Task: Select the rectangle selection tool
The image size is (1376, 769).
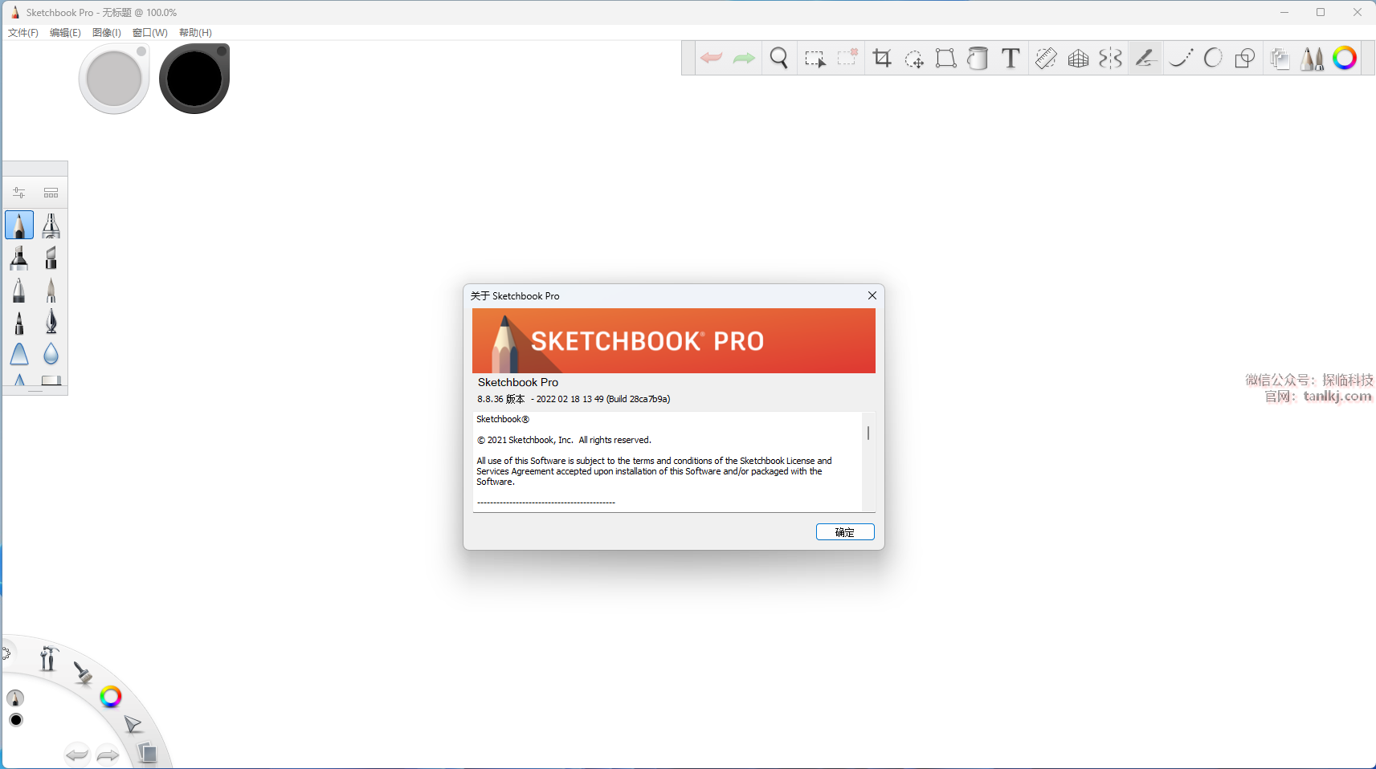Action: point(815,58)
